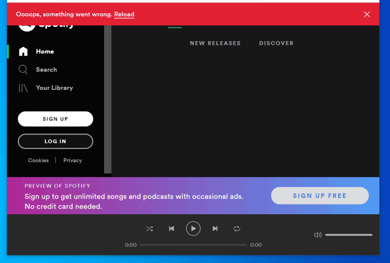Click the Search magnifier icon
The image size is (390, 263).
23,70
